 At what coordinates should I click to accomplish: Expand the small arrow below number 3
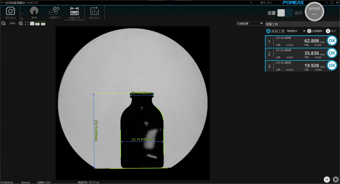click(x=22, y=19)
